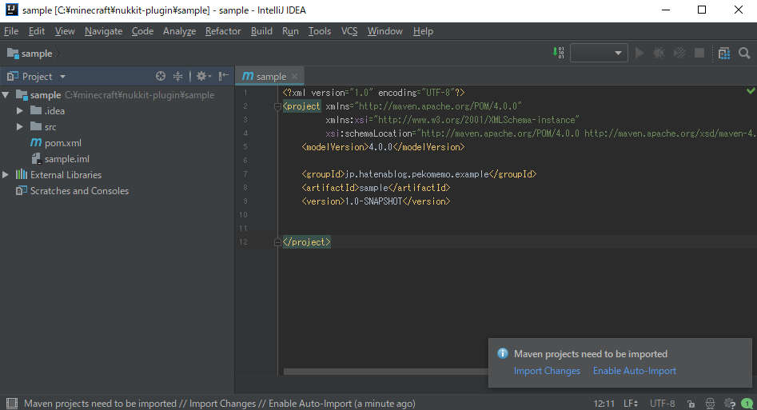Click the green Run play icon
This screenshot has height=410, width=757.
(639, 53)
